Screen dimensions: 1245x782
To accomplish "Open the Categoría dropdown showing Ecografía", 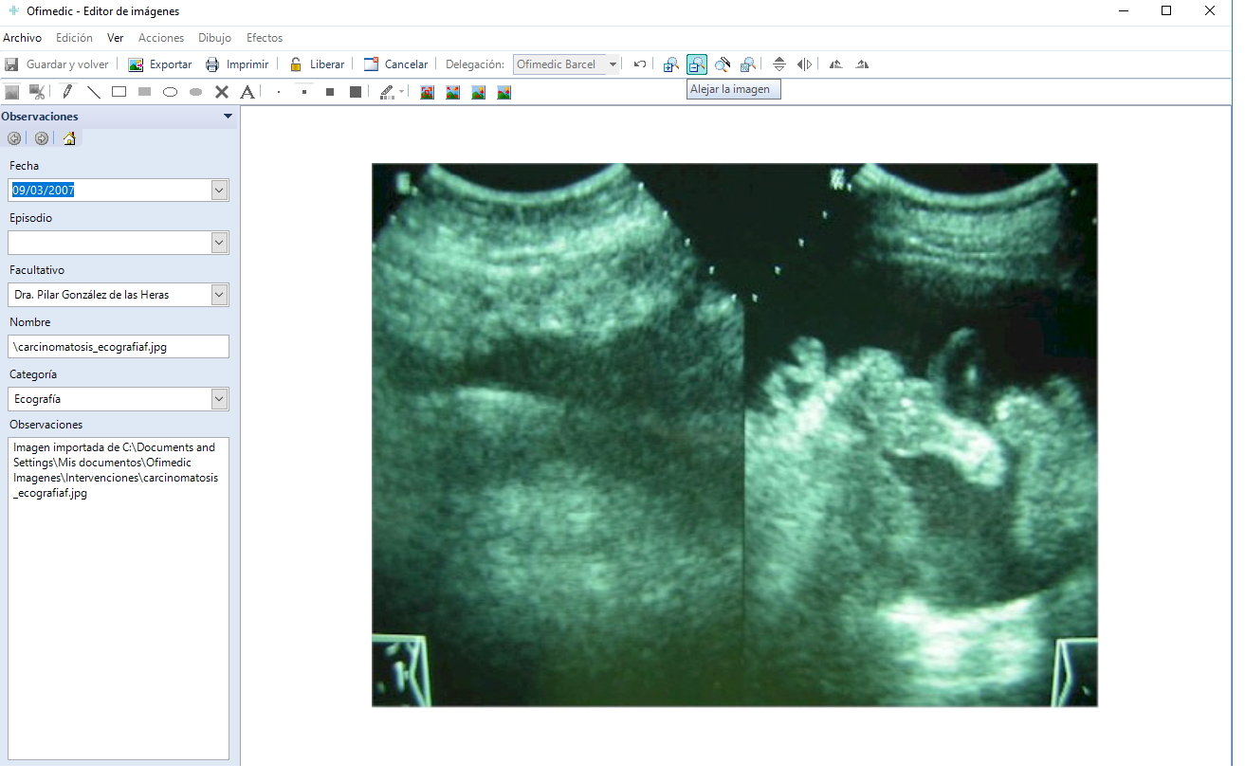I will click(220, 399).
